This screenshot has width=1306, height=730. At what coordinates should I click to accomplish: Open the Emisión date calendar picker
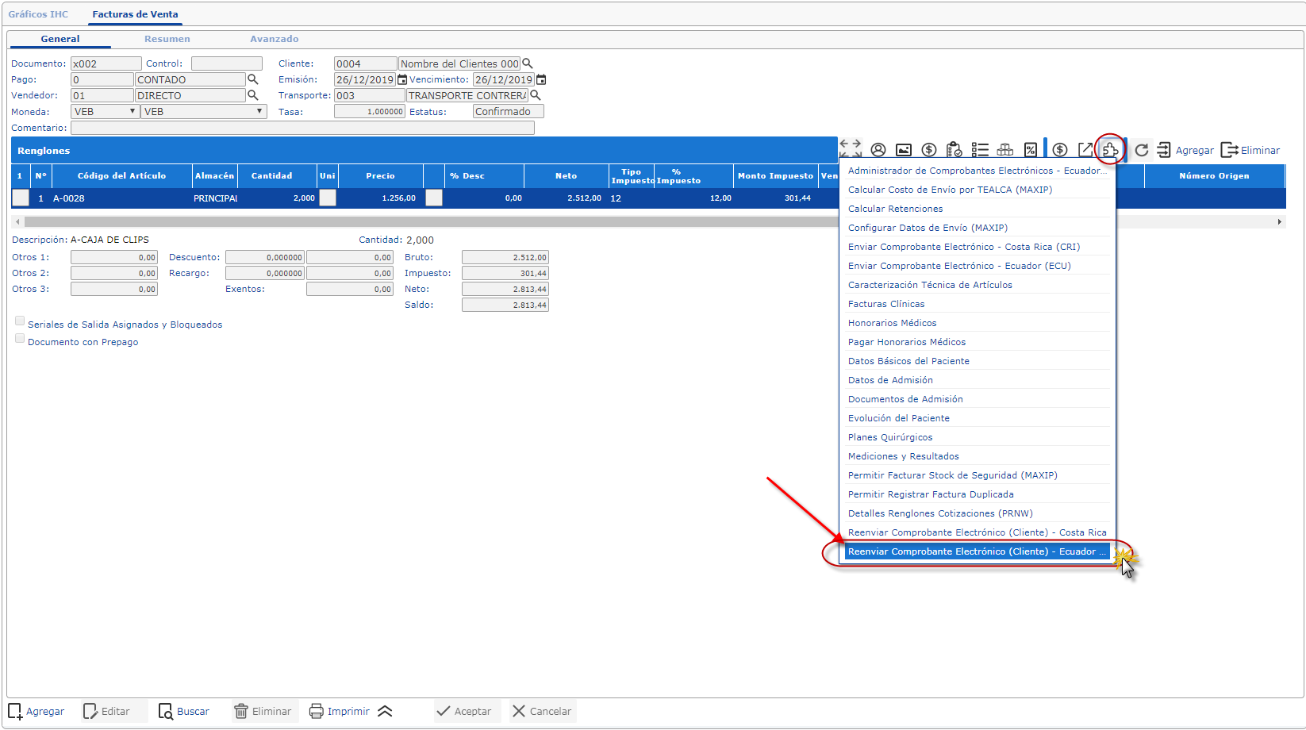pos(402,79)
